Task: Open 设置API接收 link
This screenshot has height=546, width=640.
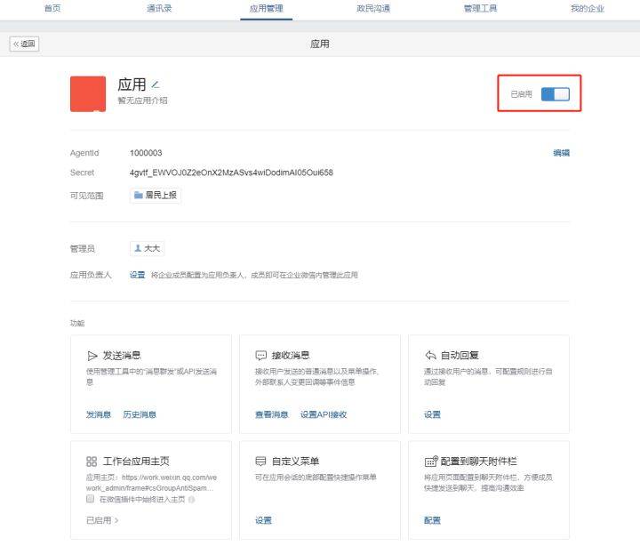Action: point(324,414)
